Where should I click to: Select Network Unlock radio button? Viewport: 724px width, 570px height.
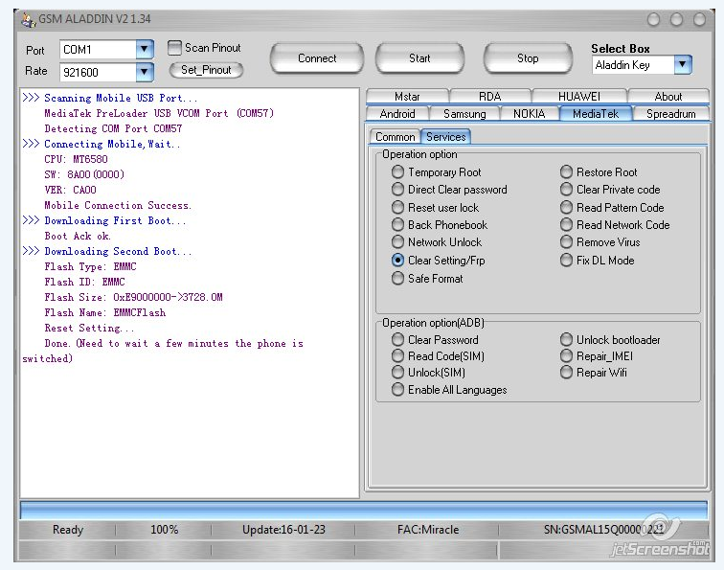pyautogui.click(x=397, y=242)
